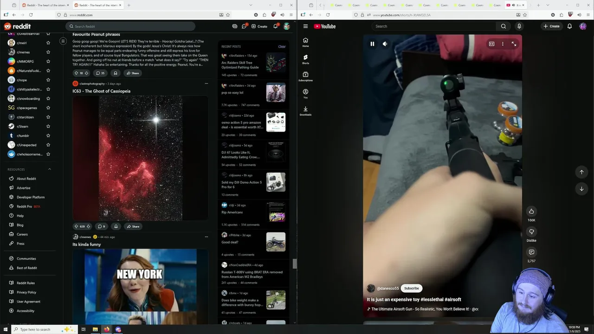
Task: Open options menu on Its kinda funny post
Action: pyautogui.click(x=206, y=237)
